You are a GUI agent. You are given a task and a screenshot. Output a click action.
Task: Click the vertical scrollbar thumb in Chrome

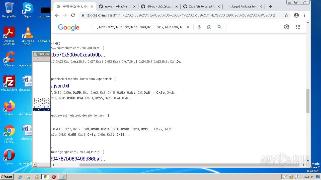tap(308, 101)
